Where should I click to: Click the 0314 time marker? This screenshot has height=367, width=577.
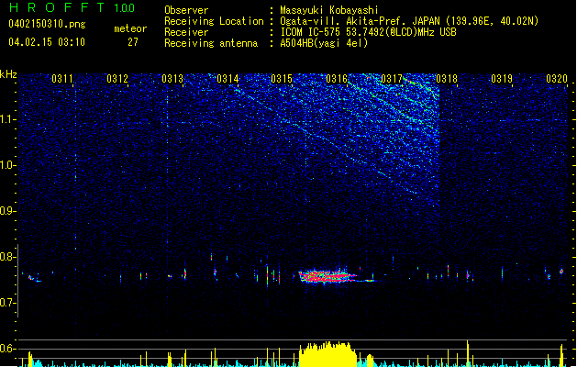pyautogui.click(x=227, y=79)
